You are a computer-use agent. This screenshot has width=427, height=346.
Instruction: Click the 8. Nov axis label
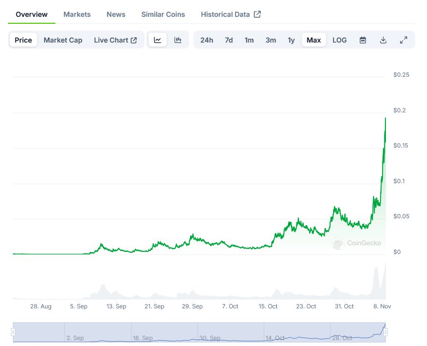(x=382, y=306)
